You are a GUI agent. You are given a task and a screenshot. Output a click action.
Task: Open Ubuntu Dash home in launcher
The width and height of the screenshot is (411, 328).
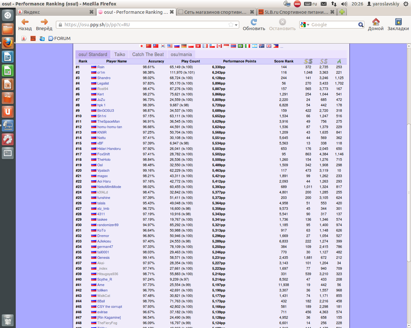pyautogui.click(x=8, y=15)
